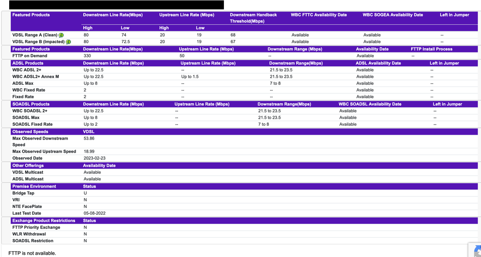
Task: Click the 'FTTP is not available.' message
Action: pyautogui.click(x=32, y=253)
